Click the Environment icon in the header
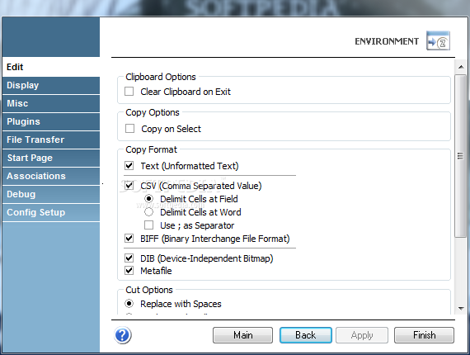The width and height of the screenshot is (470, 355). pyautogui.click(x=438, y=40)
